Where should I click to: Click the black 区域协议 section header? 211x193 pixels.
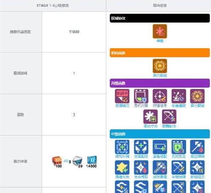160,18
